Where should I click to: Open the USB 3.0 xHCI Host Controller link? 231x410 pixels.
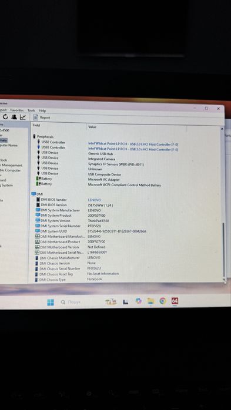point(133,149)
